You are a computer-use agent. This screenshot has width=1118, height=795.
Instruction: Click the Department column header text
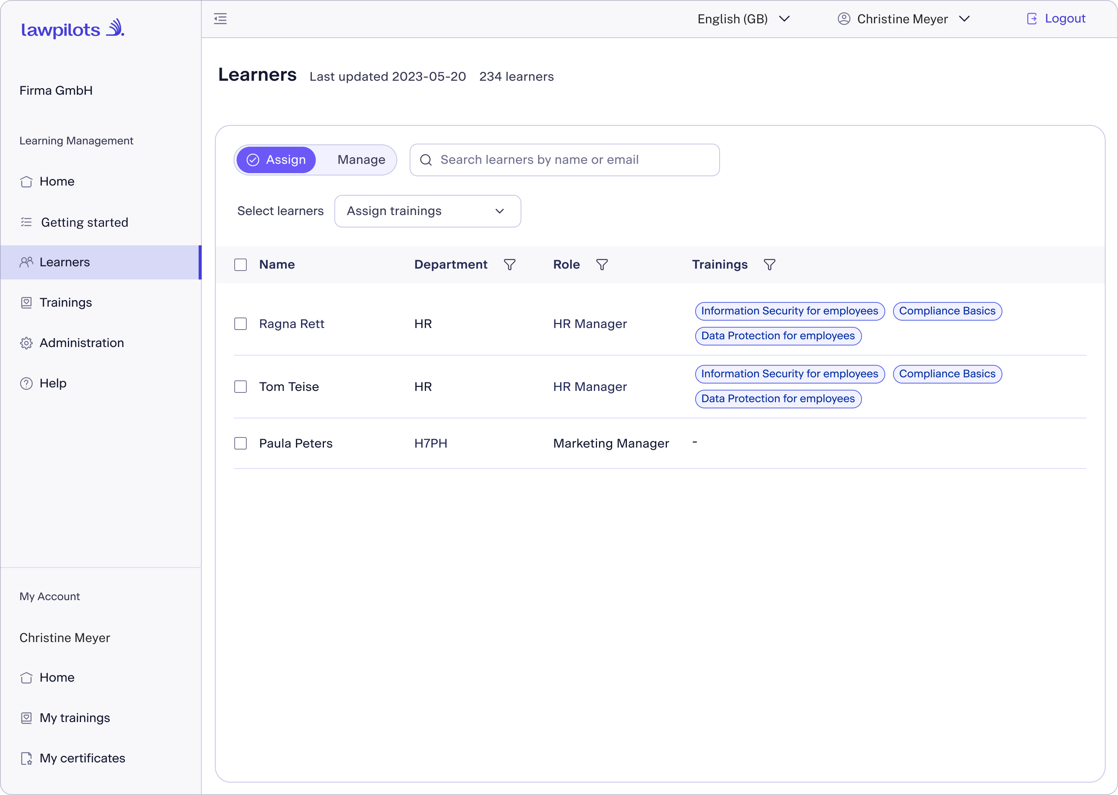coord(451,265)
